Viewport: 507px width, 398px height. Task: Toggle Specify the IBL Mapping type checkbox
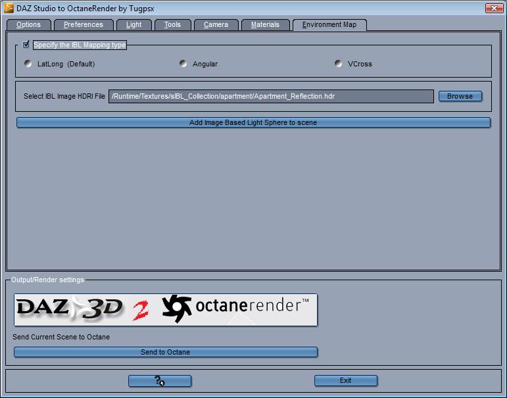click(26, 44)
